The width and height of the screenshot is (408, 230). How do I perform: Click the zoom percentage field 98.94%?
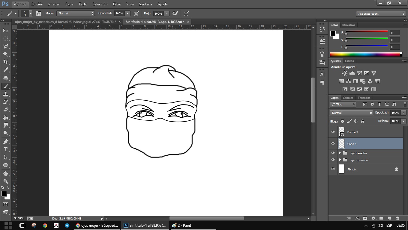click(19, 218)
